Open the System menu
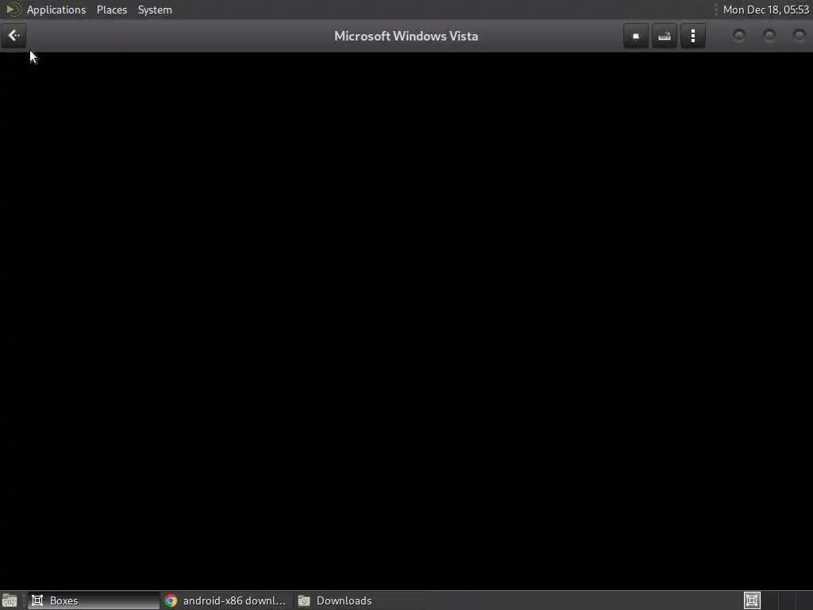The image size is (813, 610). (x=155, y=10)
